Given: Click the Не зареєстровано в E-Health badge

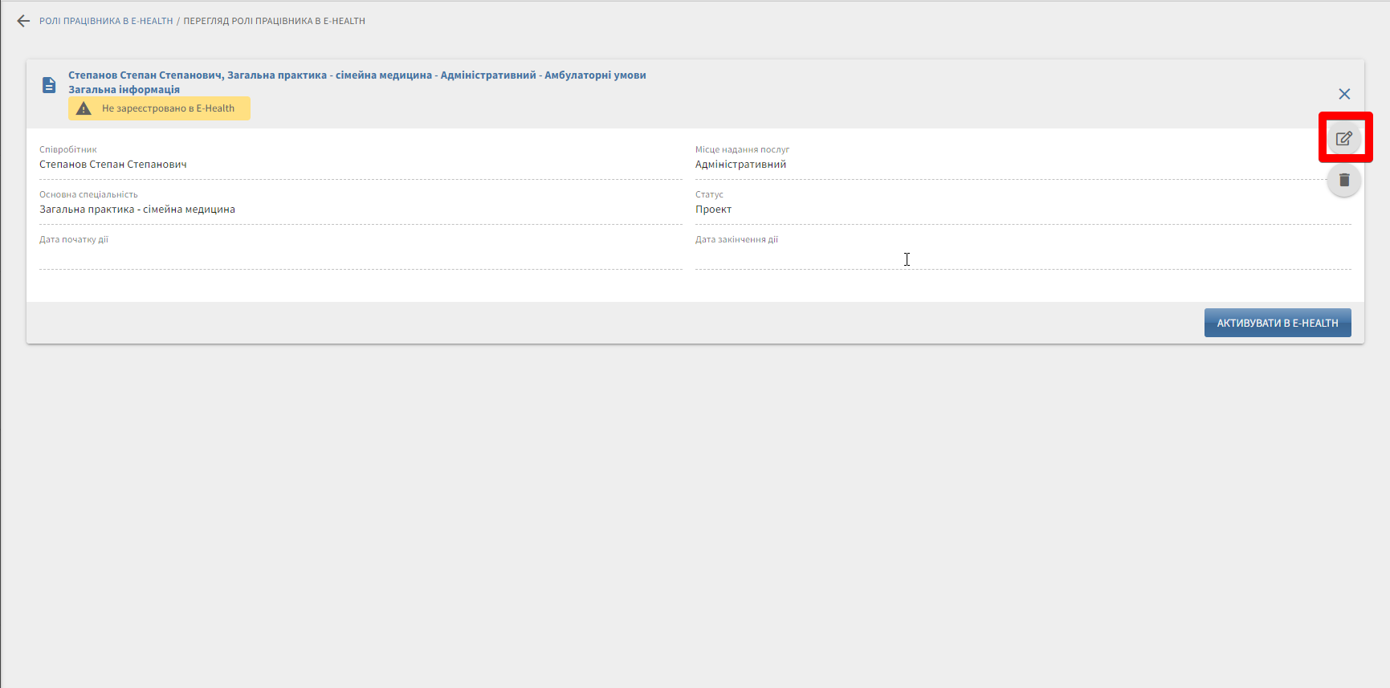Looking at the screenshot, I should (x=168, y=108).
